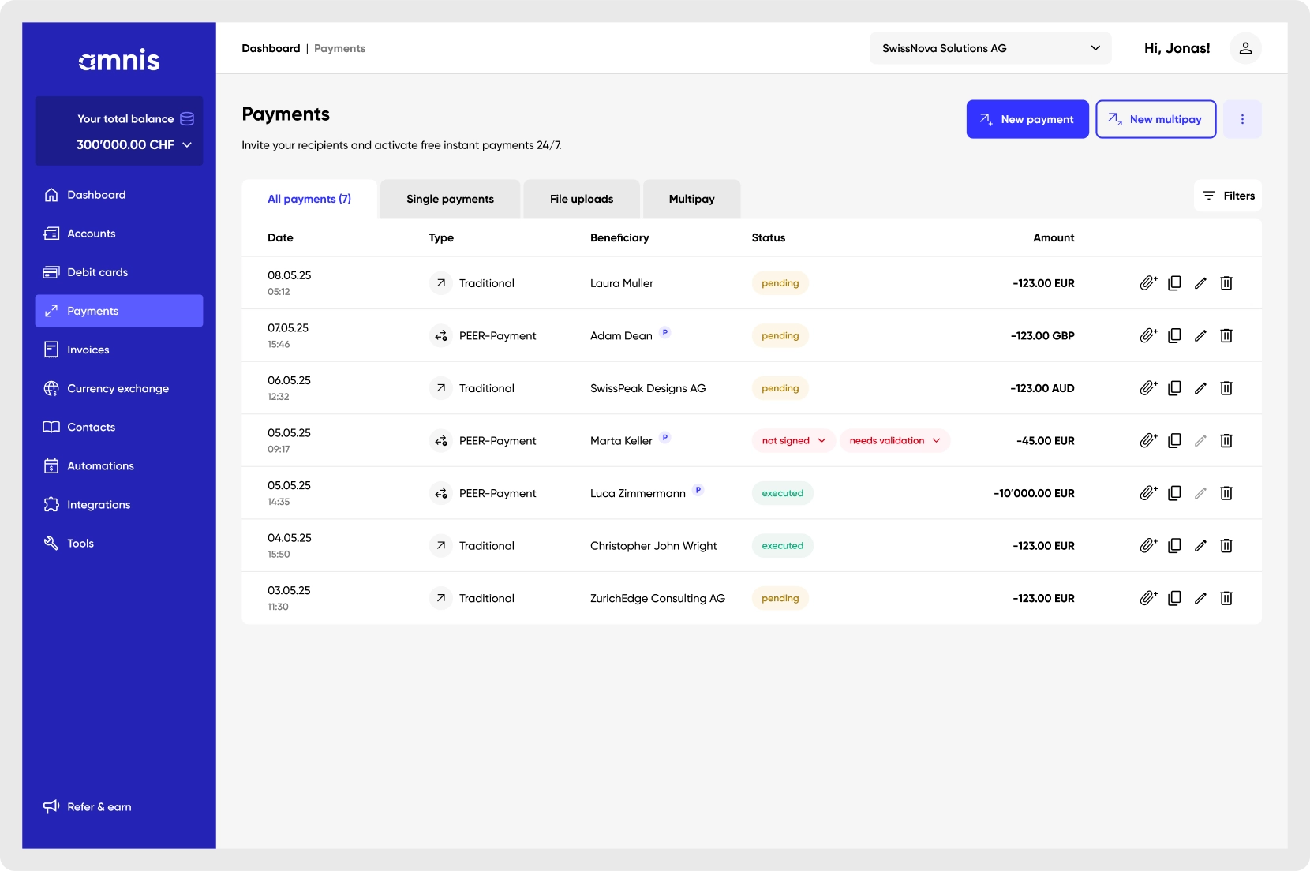The image size is (1310, 871).
Task: Expand the total balance dropdown
Action: click(187, 145)
